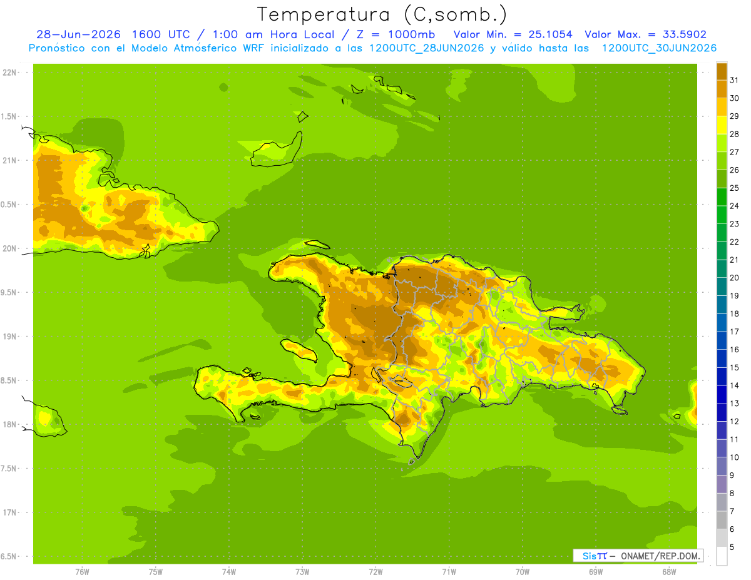The image size is (751, 580).
Task: Click the colorbar segment between 30 and 31
Action: [x=722, y=89]
